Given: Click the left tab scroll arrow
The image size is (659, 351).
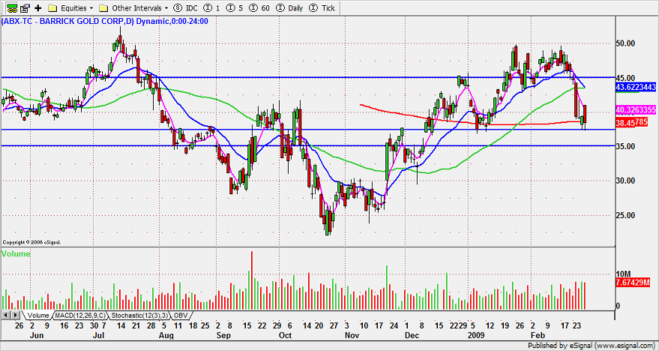Looking at the screenshot, I should [x=6, y=315].
